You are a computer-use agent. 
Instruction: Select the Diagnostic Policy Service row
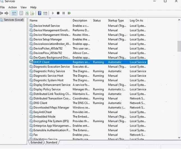point(88,71)
